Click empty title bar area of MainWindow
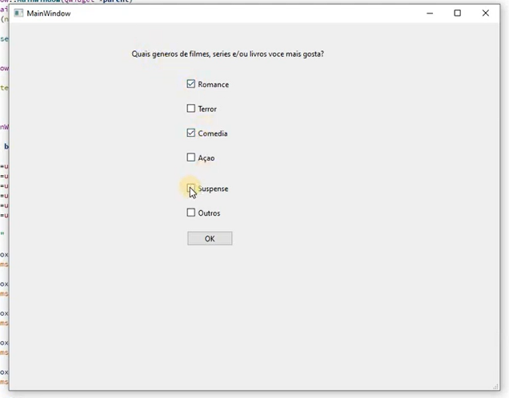The height and width of the screenshot is (398, 509). 240,14
